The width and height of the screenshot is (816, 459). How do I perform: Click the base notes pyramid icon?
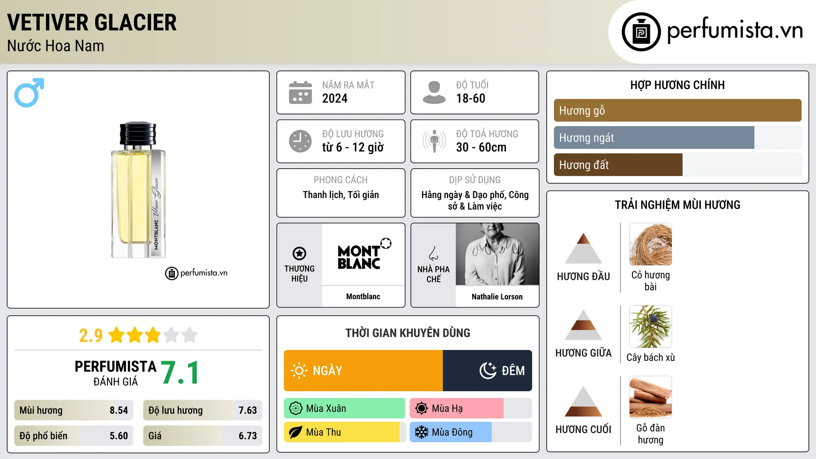(583, 401)
